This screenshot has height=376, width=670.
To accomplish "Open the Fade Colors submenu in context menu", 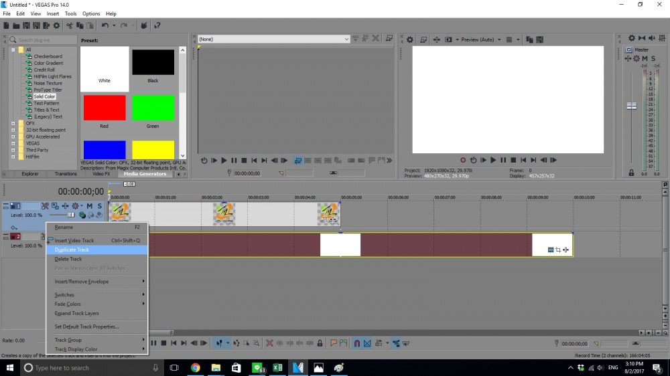I will coord(97,304).
